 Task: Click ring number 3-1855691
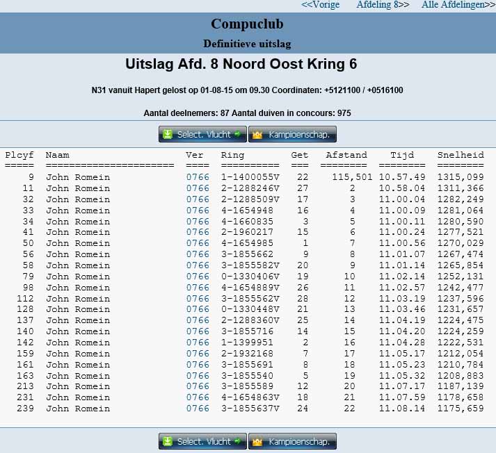247,365
